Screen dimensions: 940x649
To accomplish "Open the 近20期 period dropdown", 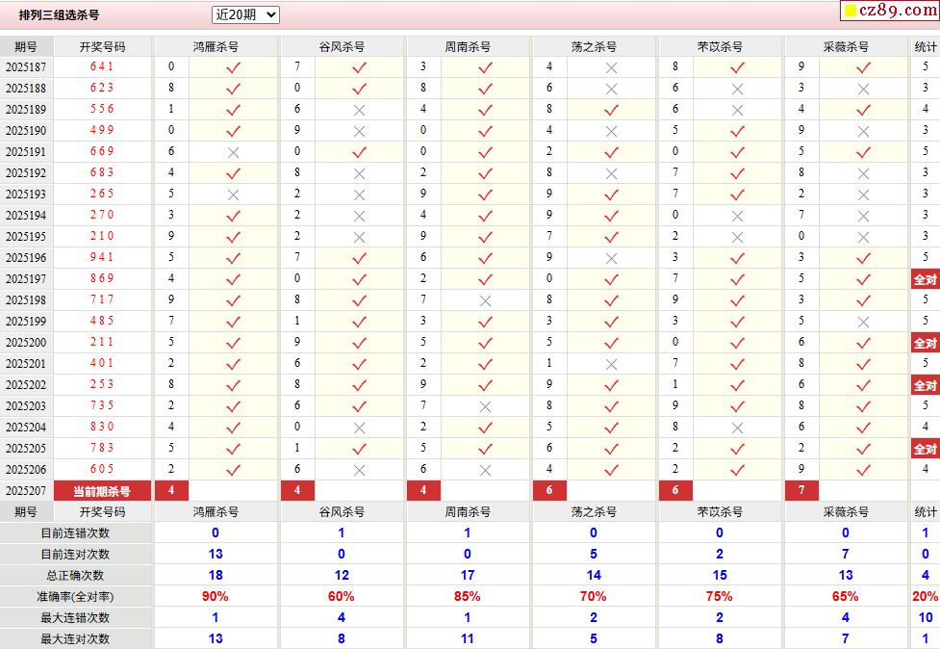I will pyautogui.click(x=245, y=15).
